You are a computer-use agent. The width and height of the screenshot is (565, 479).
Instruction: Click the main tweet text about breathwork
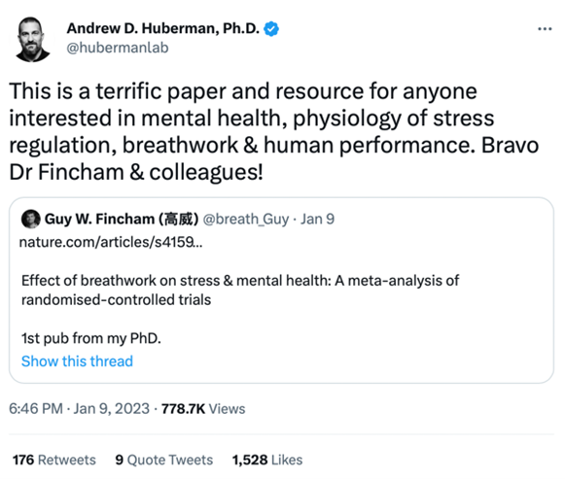click(x=274, y=131)
